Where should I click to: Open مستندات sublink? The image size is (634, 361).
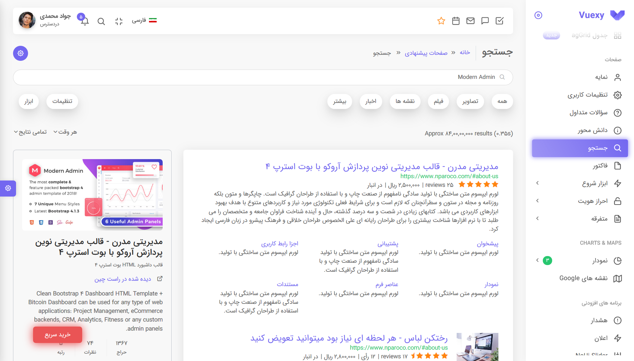287,284
